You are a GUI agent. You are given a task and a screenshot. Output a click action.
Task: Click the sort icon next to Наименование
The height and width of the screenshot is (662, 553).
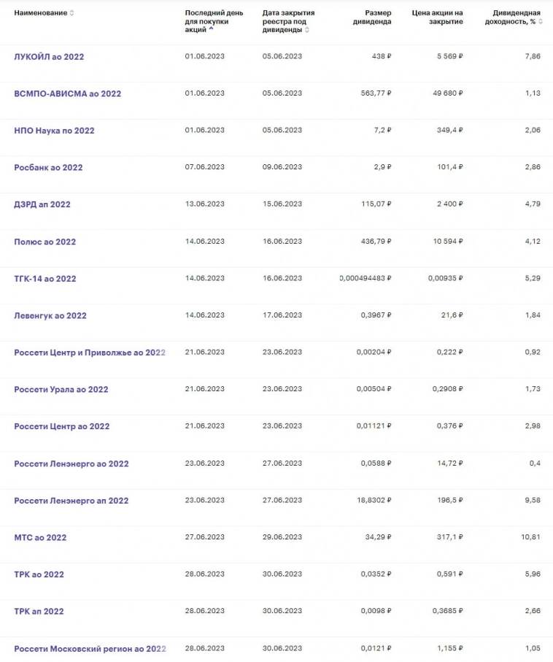click(71, 13)
